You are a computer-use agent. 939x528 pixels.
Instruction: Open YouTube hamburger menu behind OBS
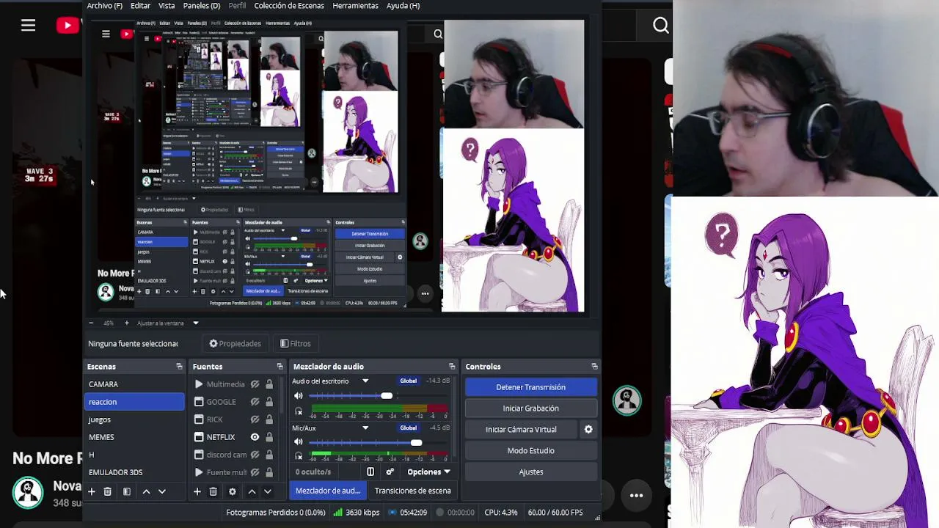28,26
